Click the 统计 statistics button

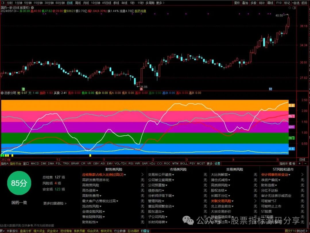(262, 3)
